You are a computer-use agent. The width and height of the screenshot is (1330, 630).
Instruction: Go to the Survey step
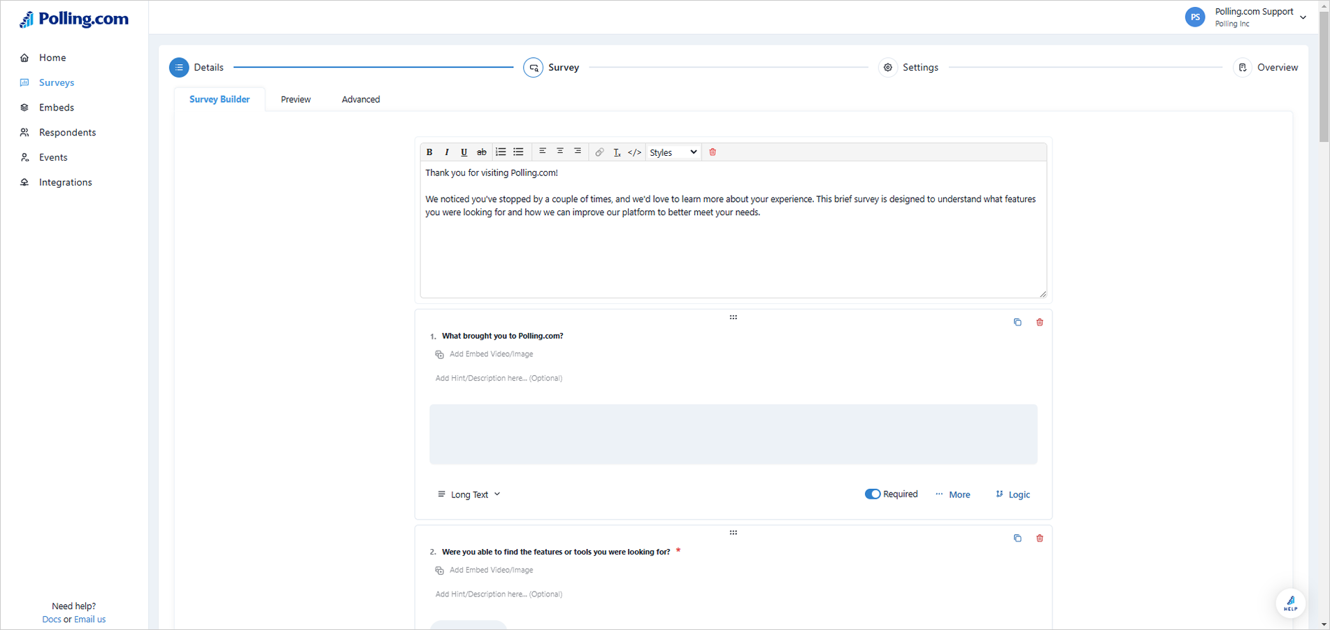pos(552,67)
